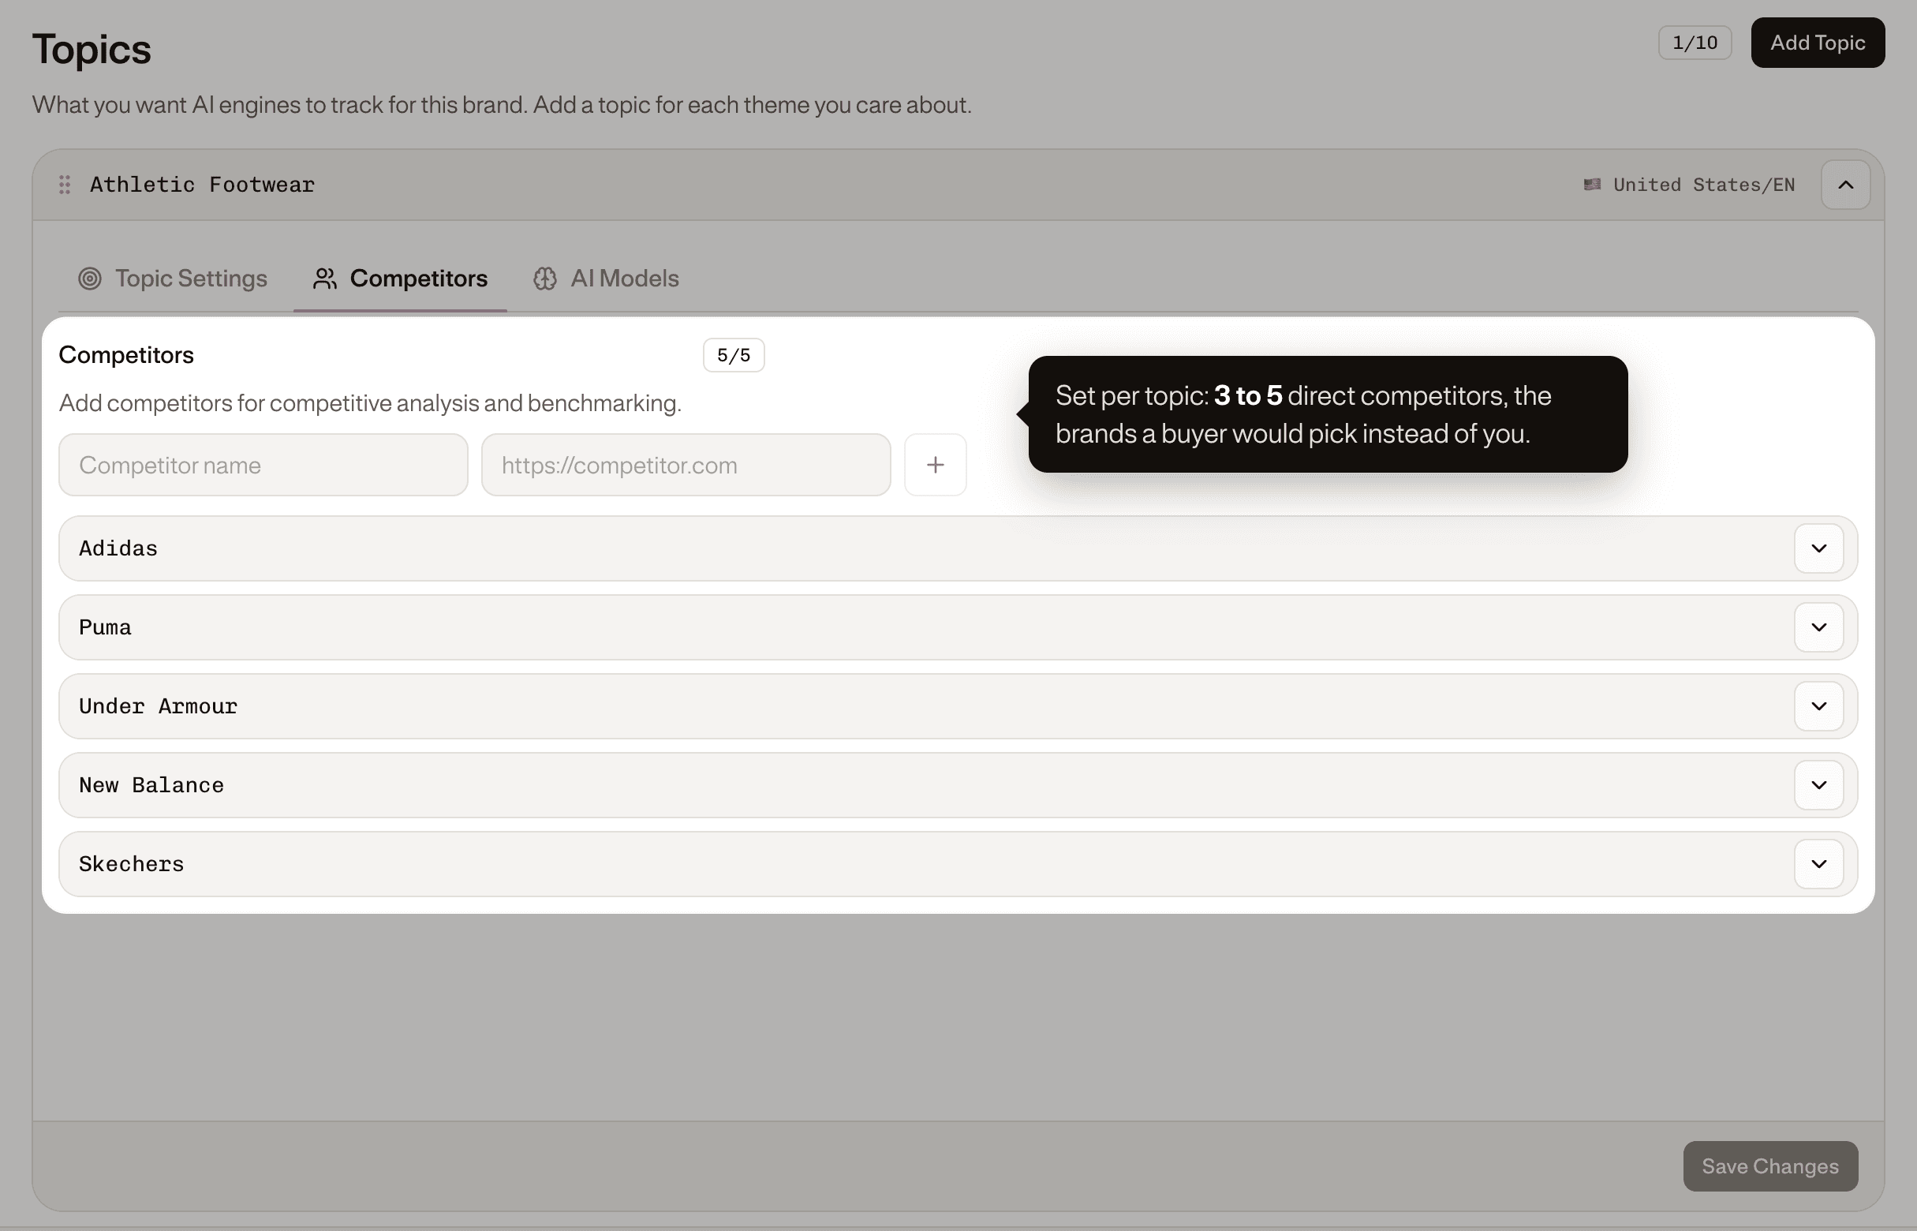Collapse the Athletic Footwear topic
Viewport: 1917px width, 1231px height.
1845,185
